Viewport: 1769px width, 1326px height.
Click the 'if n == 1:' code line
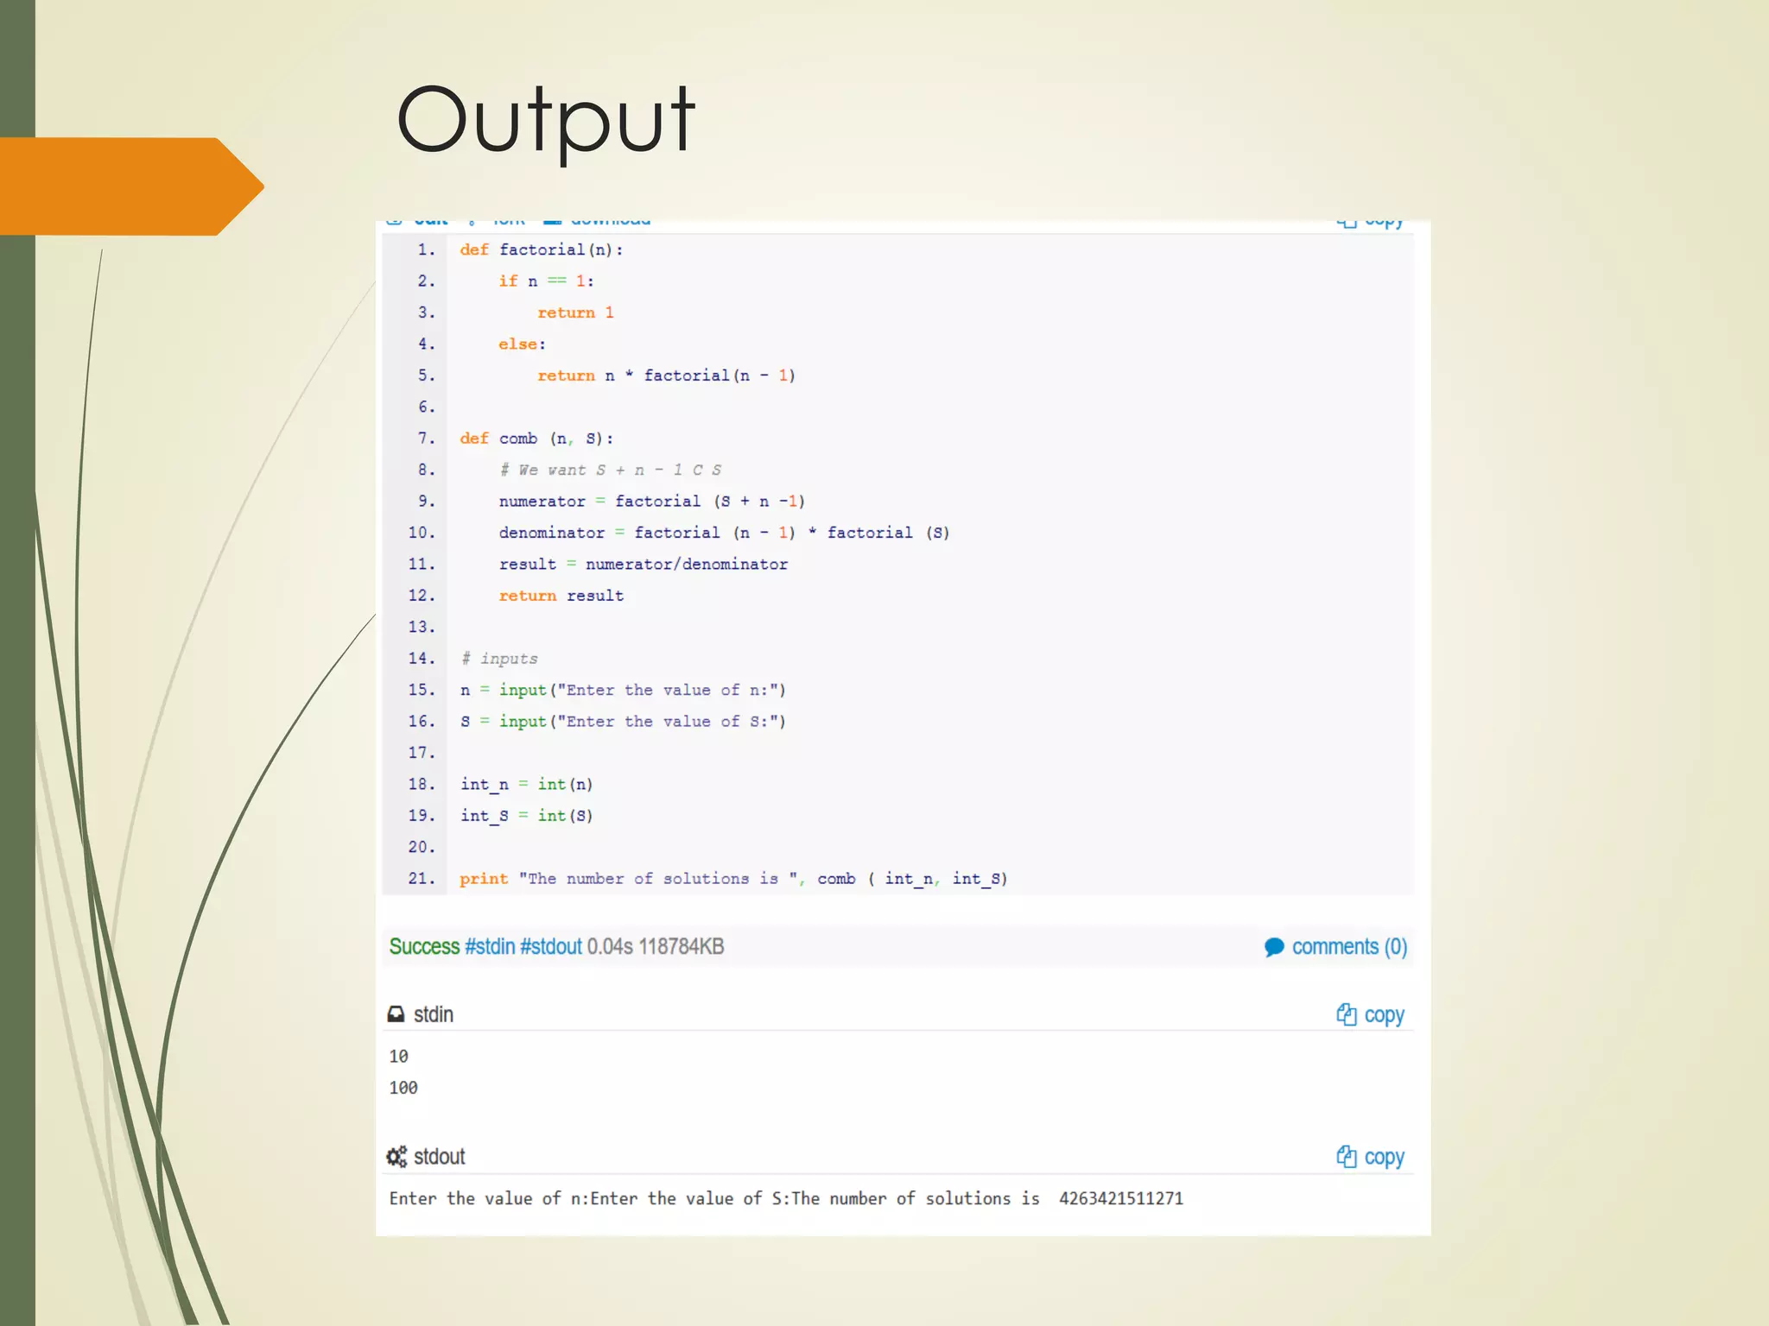(x=546, y=281)
